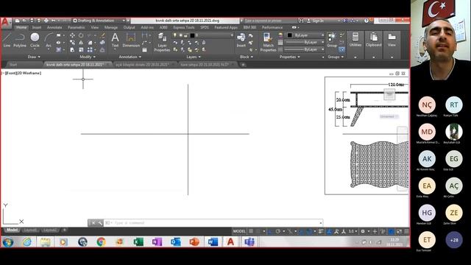Show the +28 more participants

point(454,240)
